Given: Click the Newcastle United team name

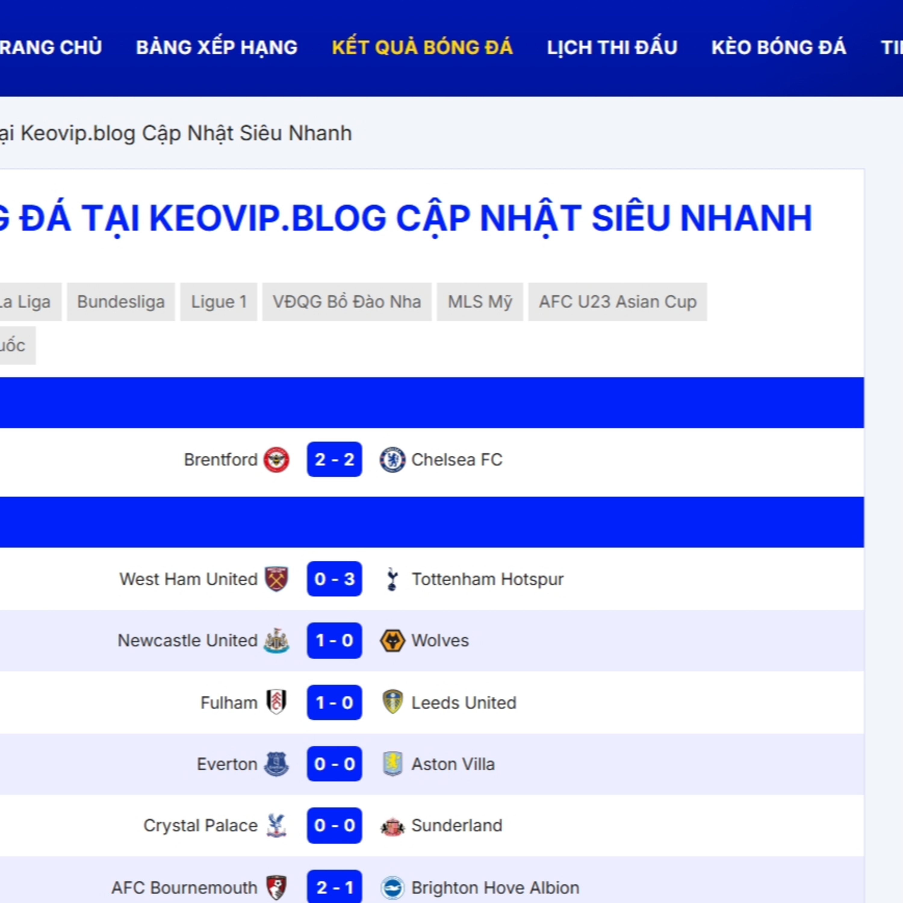Looking at the screenshot, I should click(188, 640).
